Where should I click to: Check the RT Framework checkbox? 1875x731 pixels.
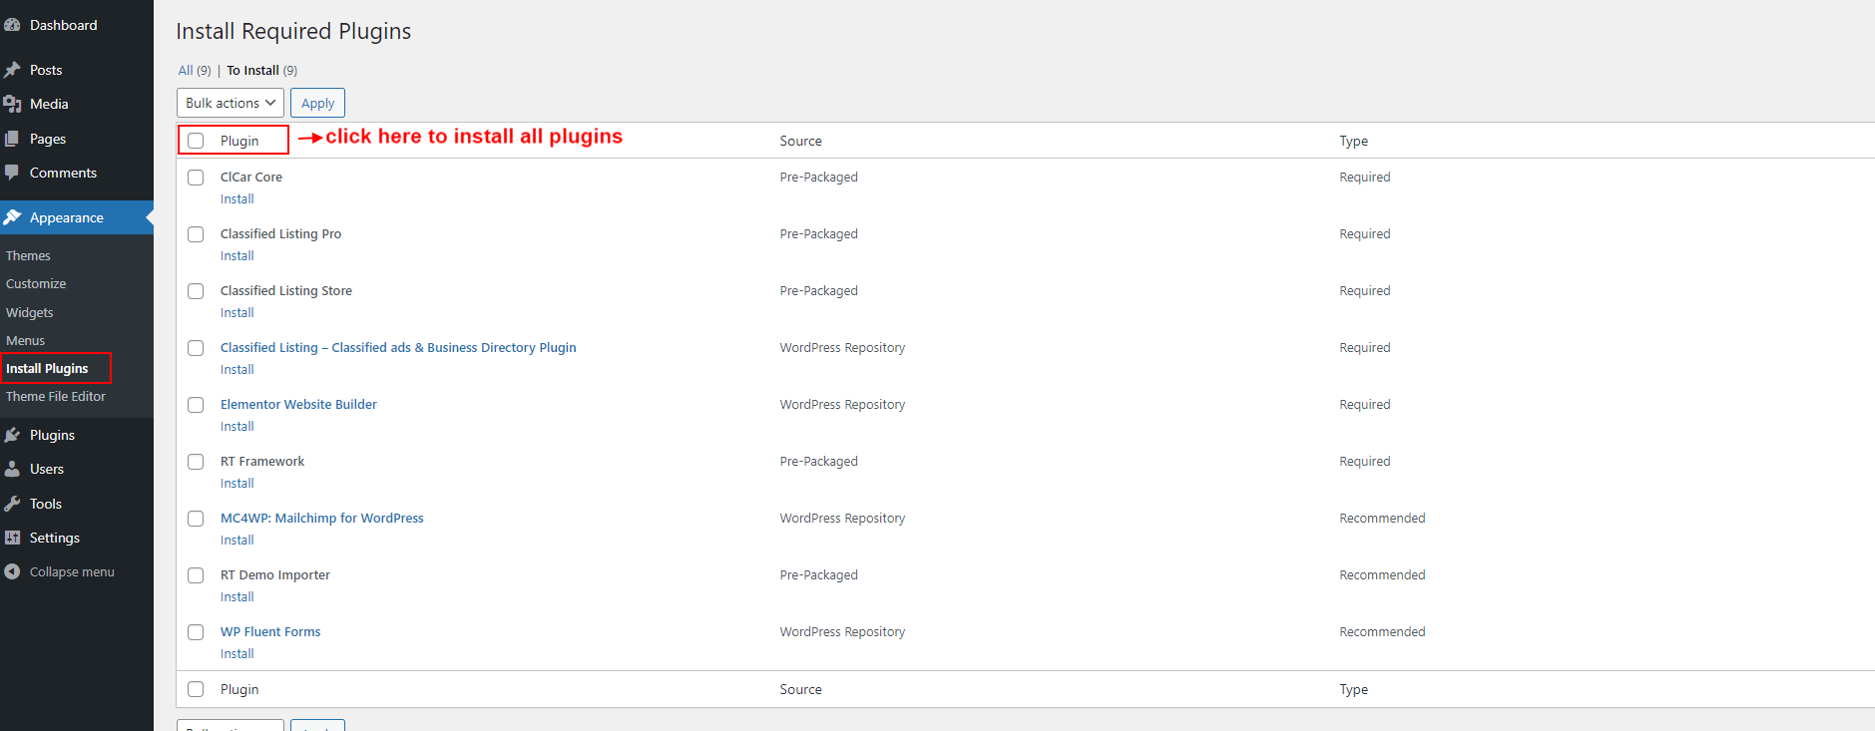(196, 462)
